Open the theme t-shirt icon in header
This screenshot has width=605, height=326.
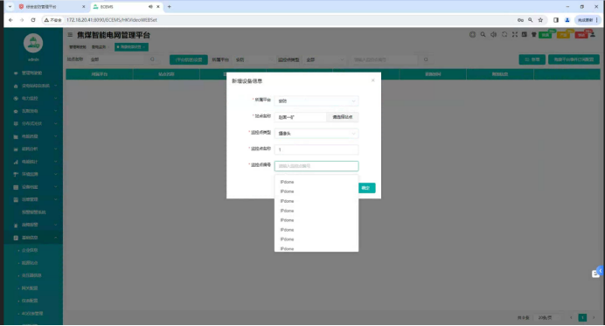point(534,34)
